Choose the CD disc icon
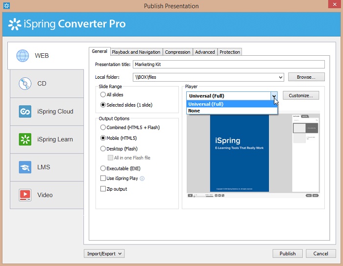The height and width of the screenshot is (266, 343). tap(25, 84)
